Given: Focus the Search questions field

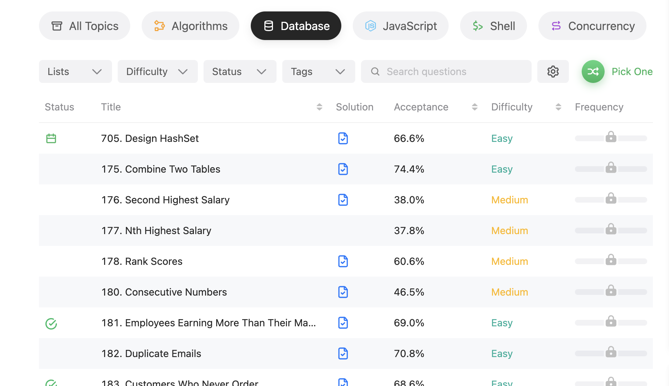Looking at the screenshot, I should [446, 71].
